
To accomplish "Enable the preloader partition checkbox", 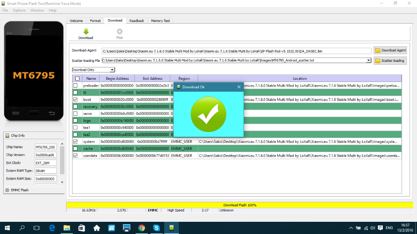I will [x=75, y=85].
